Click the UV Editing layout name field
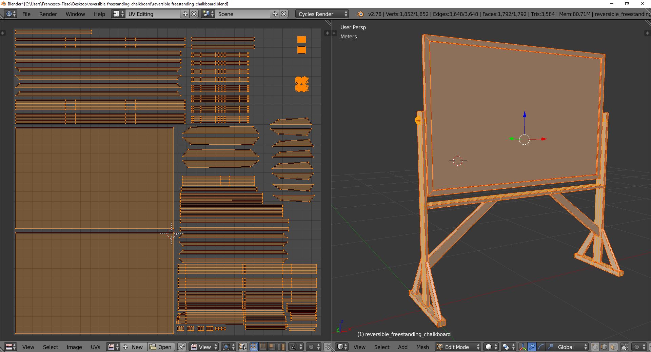 tap(153, 14)
